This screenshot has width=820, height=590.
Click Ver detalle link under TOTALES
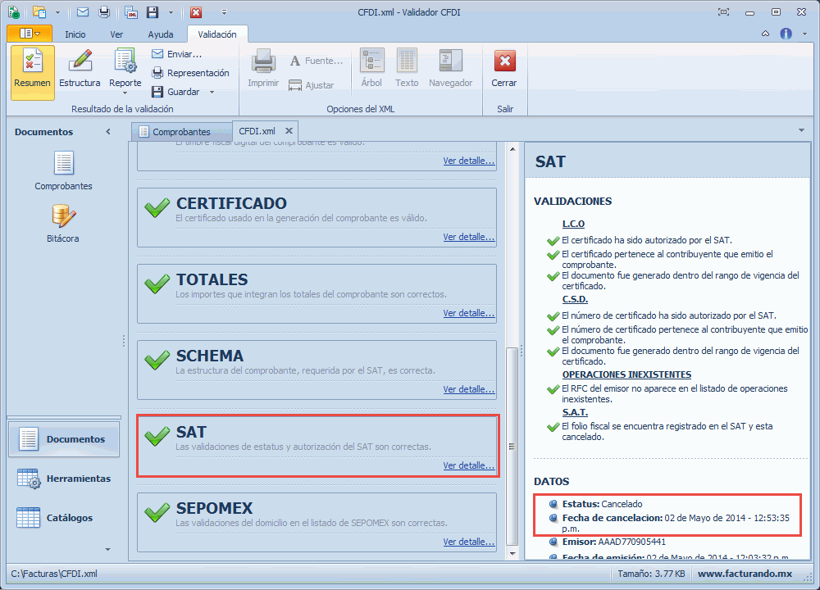[x=468, y=313]
